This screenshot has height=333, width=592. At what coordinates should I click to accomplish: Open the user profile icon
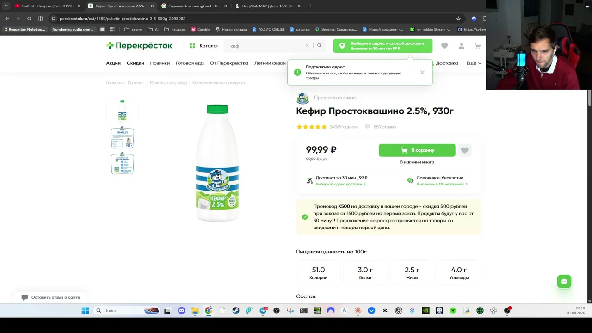[x=461, y=46]
